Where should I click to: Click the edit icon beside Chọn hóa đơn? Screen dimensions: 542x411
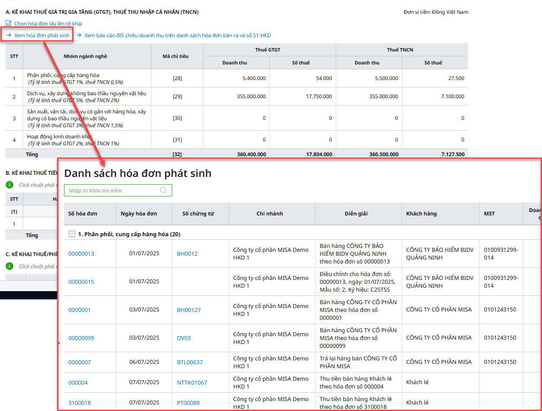(x=9, y=23)
